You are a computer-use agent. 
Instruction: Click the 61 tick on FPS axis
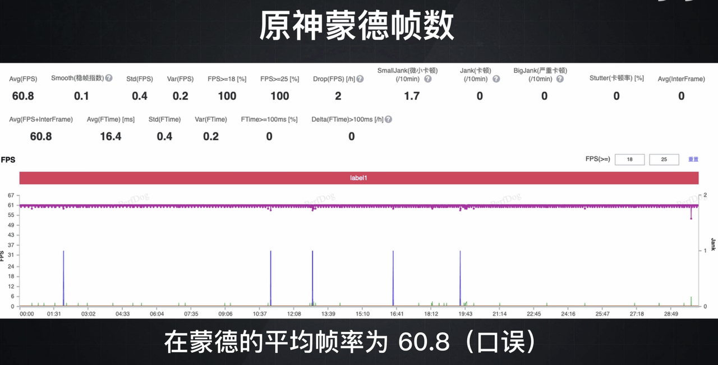tap(11, 205)
